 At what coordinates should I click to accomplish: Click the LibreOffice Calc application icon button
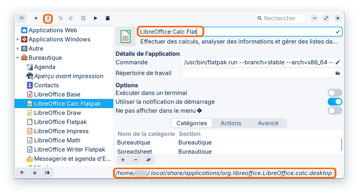[x=126, y=36]
